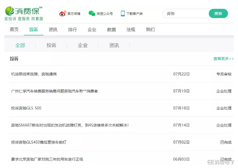Select the 资讯 filter tab
The image size is (238, 168).
[114, 45]
